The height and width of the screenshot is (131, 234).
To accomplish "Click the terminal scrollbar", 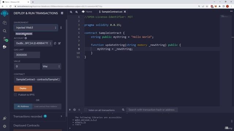I will point(232,121).
